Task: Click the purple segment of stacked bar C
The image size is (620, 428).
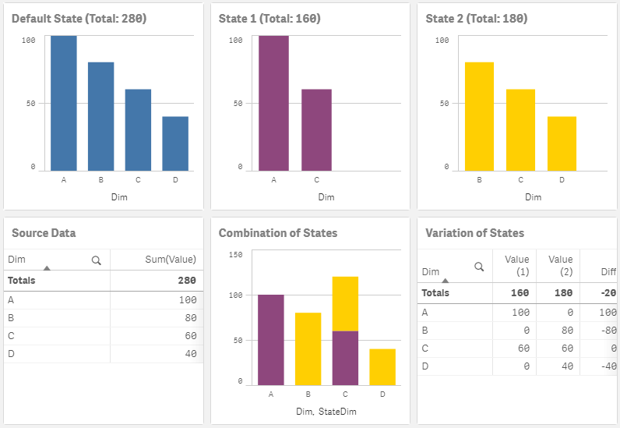Action: [x=345, y=357]
